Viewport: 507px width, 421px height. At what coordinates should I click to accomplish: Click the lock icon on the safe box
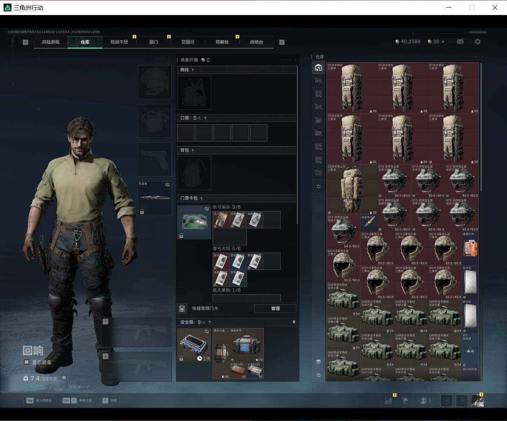[x=181, y=358]
